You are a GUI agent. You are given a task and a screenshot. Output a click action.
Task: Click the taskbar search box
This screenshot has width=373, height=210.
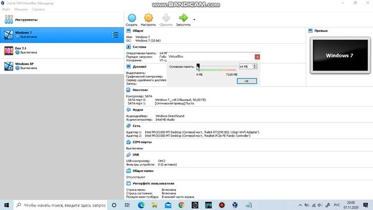pyautogui.click(x=61, y=205)
